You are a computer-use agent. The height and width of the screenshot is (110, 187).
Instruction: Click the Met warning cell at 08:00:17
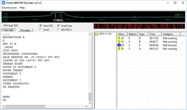pyautogui.click(x=170, y=42)
